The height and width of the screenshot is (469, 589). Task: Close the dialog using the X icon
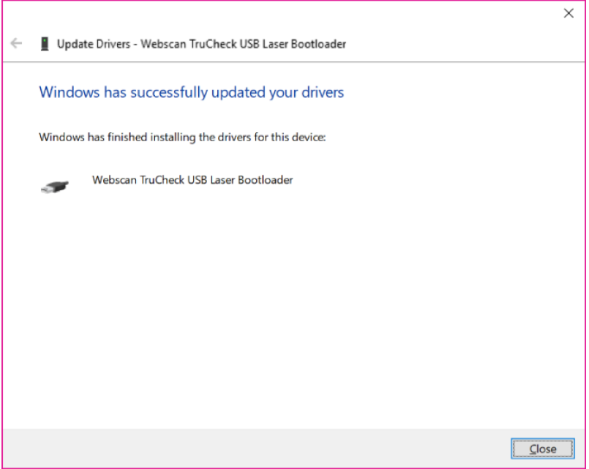pyautogui.click(x=569, y=14)
